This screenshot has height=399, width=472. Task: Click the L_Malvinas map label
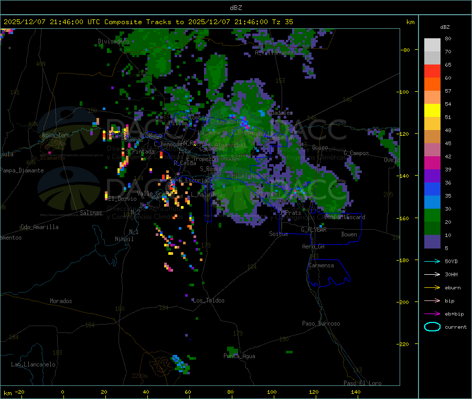(x=207, y=195)
